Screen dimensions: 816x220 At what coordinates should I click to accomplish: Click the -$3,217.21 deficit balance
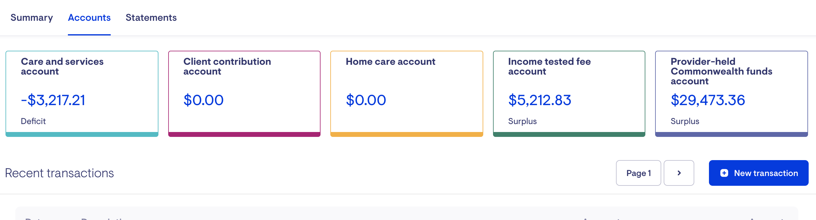53,100
